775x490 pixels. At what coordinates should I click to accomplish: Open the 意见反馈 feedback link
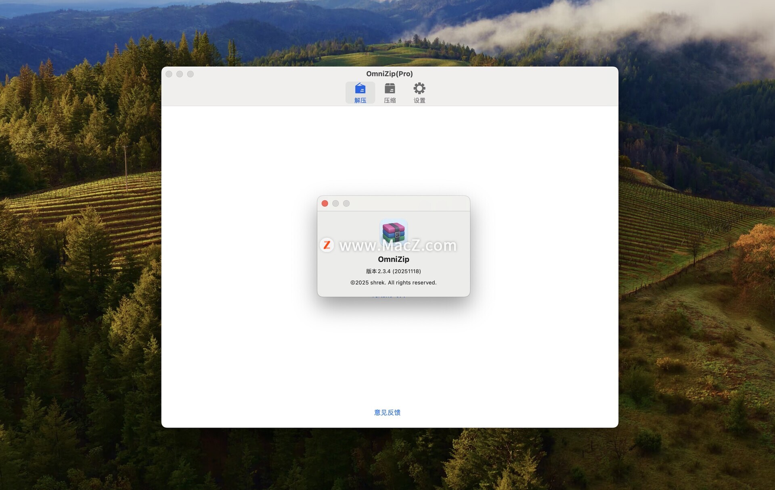coord(387,412)
